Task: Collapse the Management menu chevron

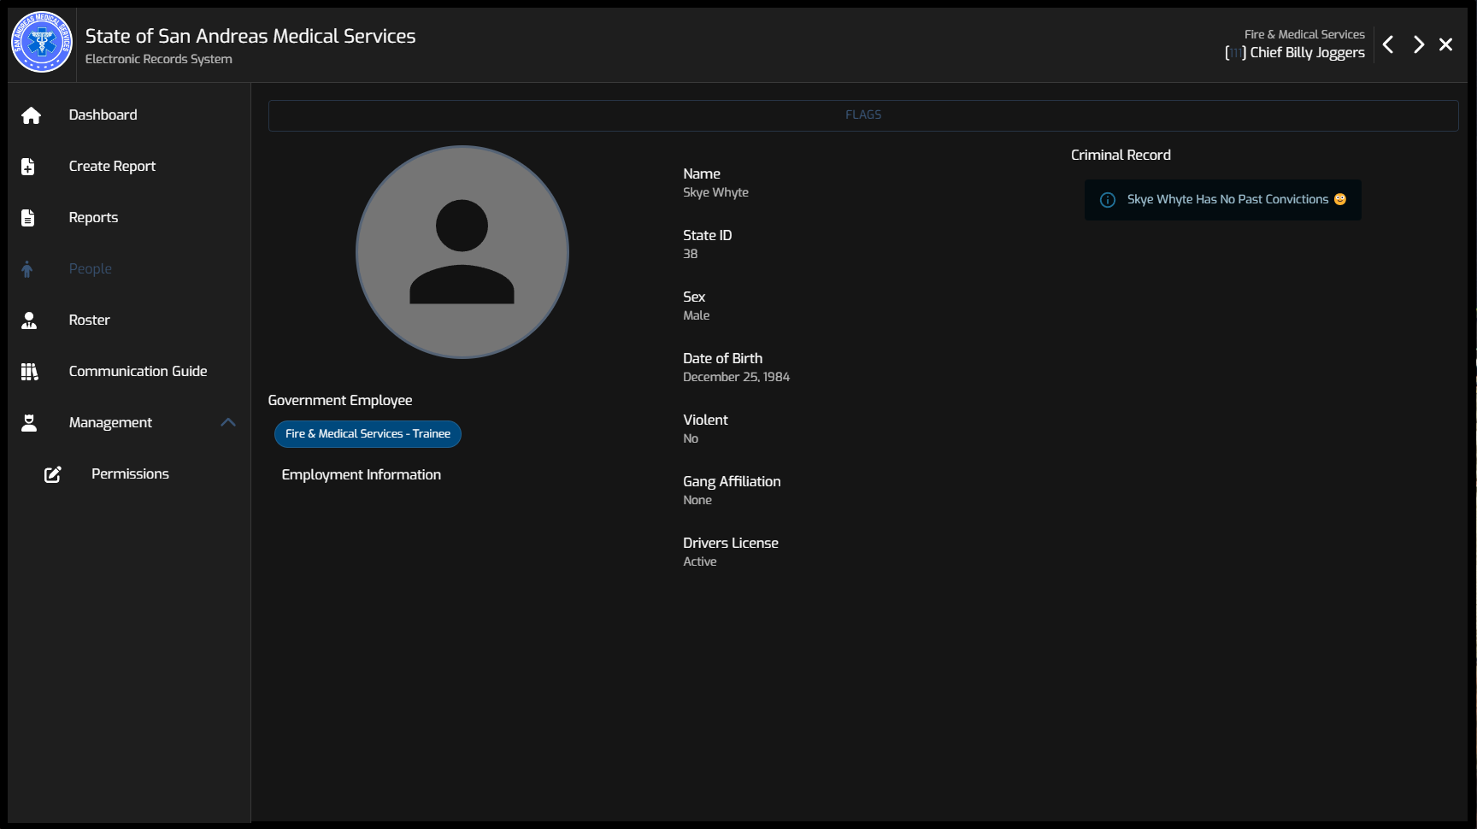Action: [227, 422]
